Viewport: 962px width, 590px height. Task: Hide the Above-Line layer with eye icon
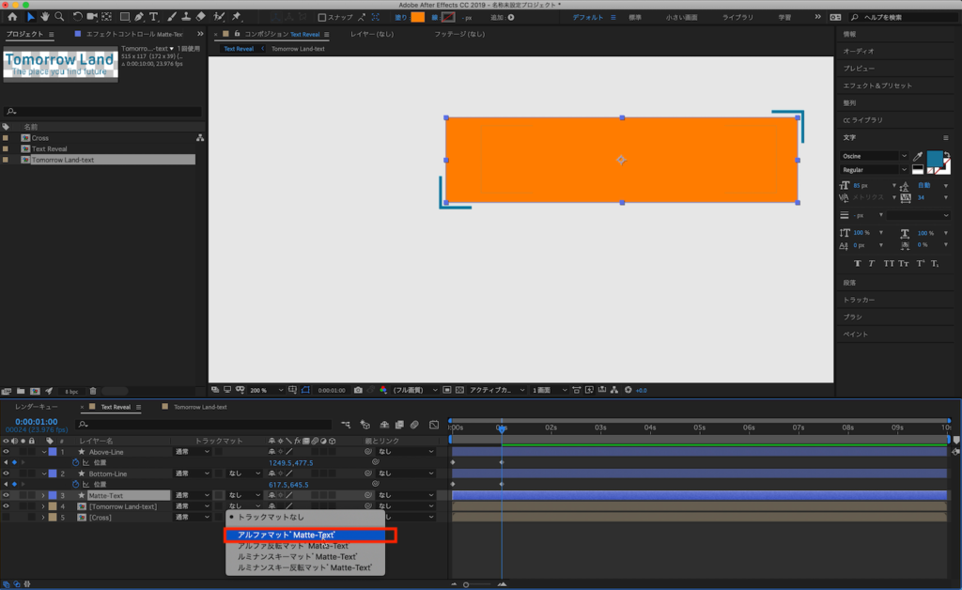pos(6,452)
